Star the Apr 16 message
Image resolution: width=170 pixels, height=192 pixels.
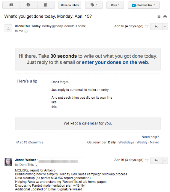click(x=147, y=160)
